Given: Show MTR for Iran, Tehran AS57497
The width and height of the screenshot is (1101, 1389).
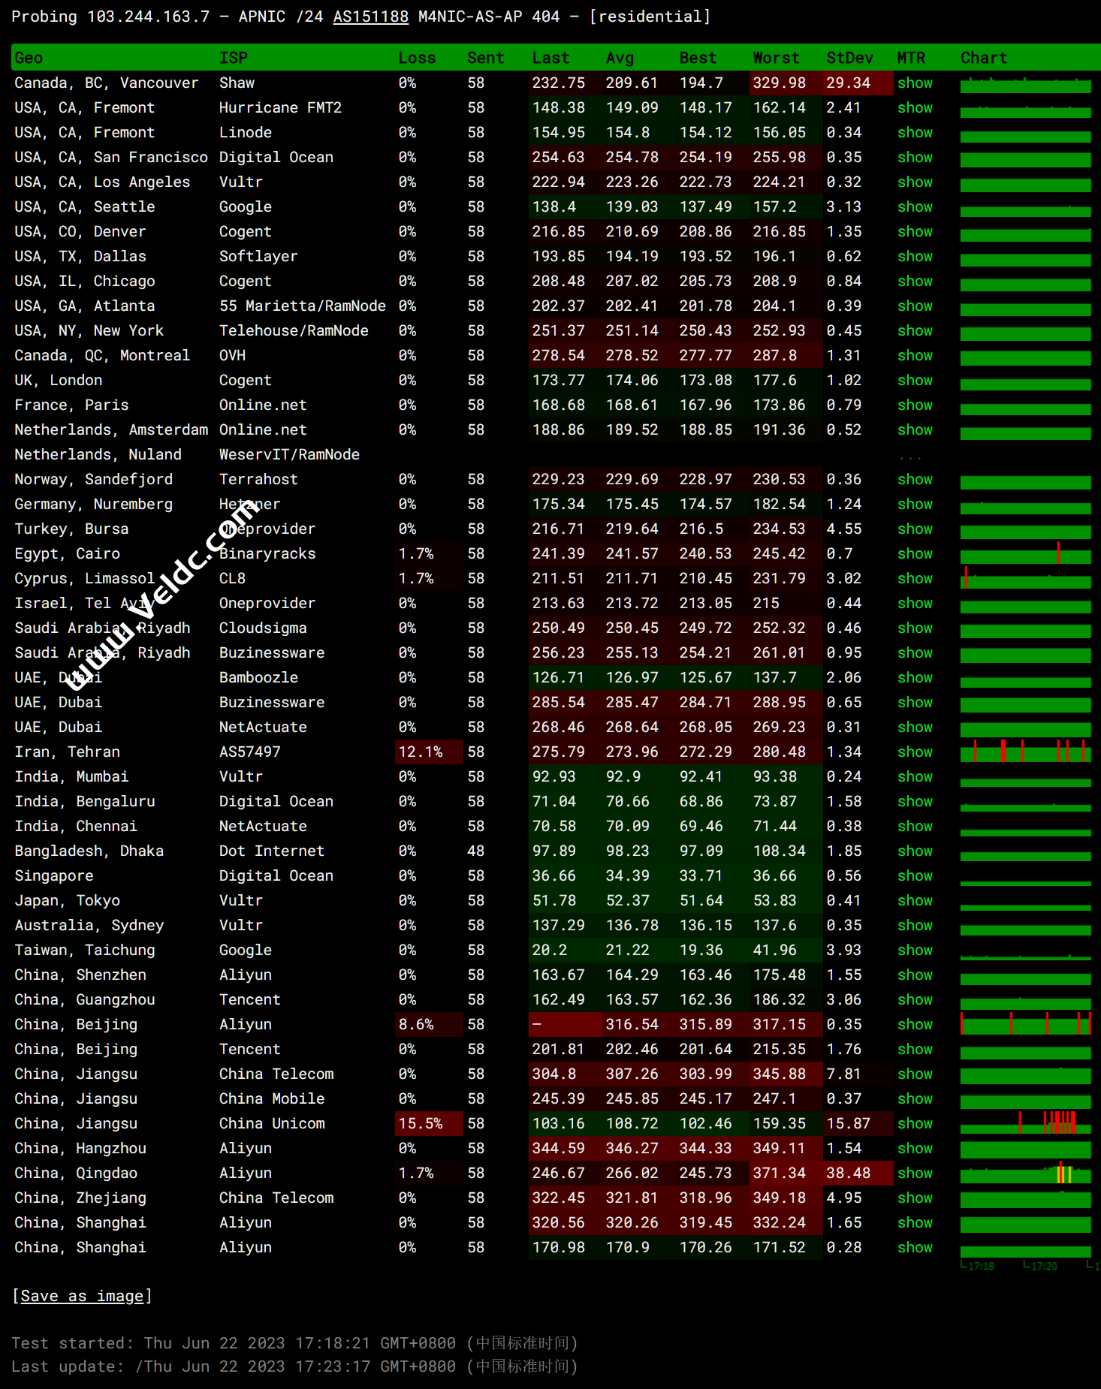Looking at the screenshot, I should click(x=915, y=752).
